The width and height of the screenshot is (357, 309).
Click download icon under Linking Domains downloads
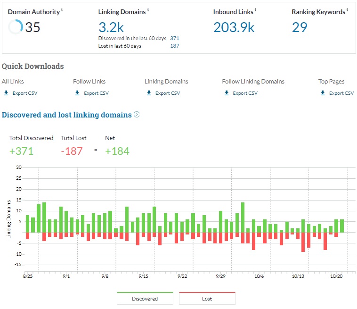tap(149, 93)
